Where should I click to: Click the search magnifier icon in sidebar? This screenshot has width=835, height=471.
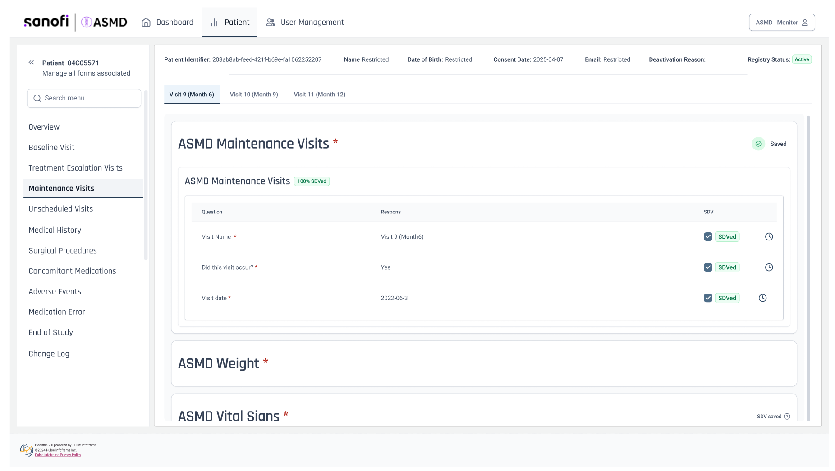pyautogui.click(x=37, y=98)
